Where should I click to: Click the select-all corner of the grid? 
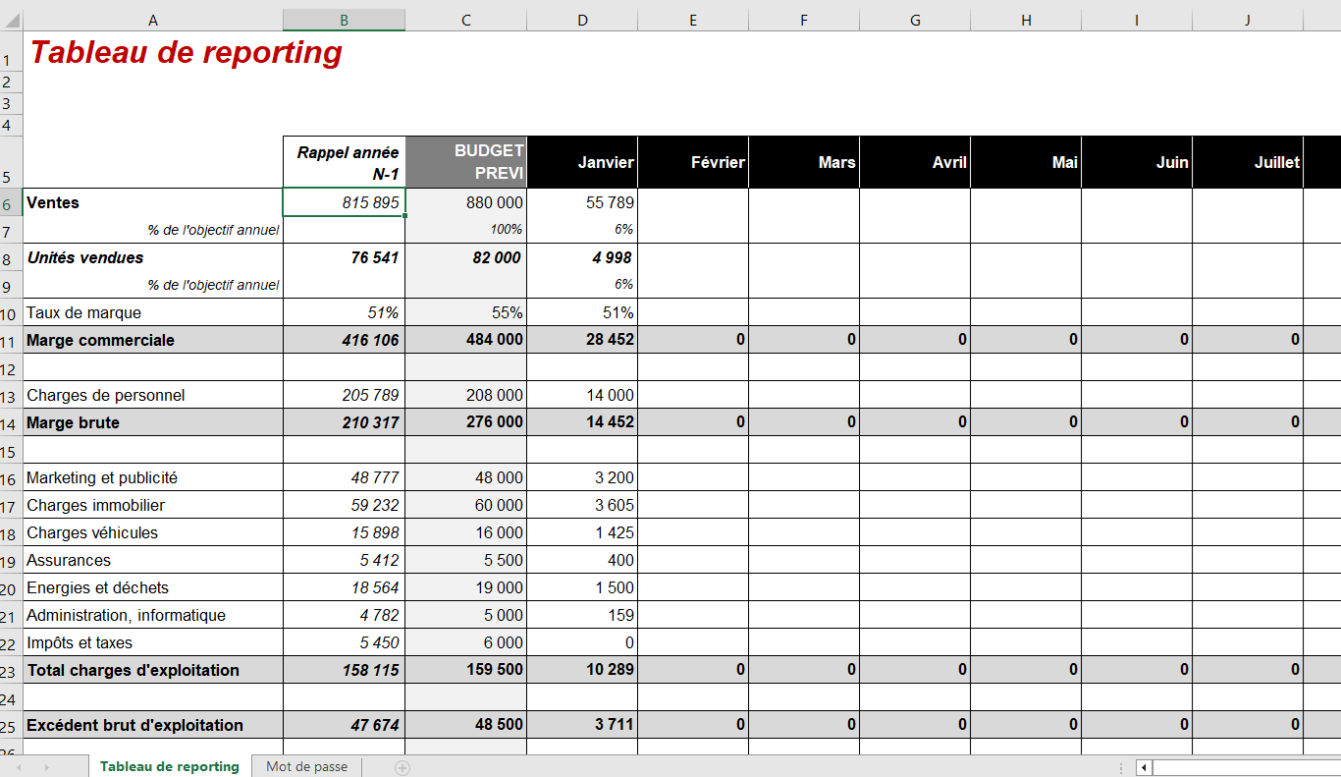(11, 20)
